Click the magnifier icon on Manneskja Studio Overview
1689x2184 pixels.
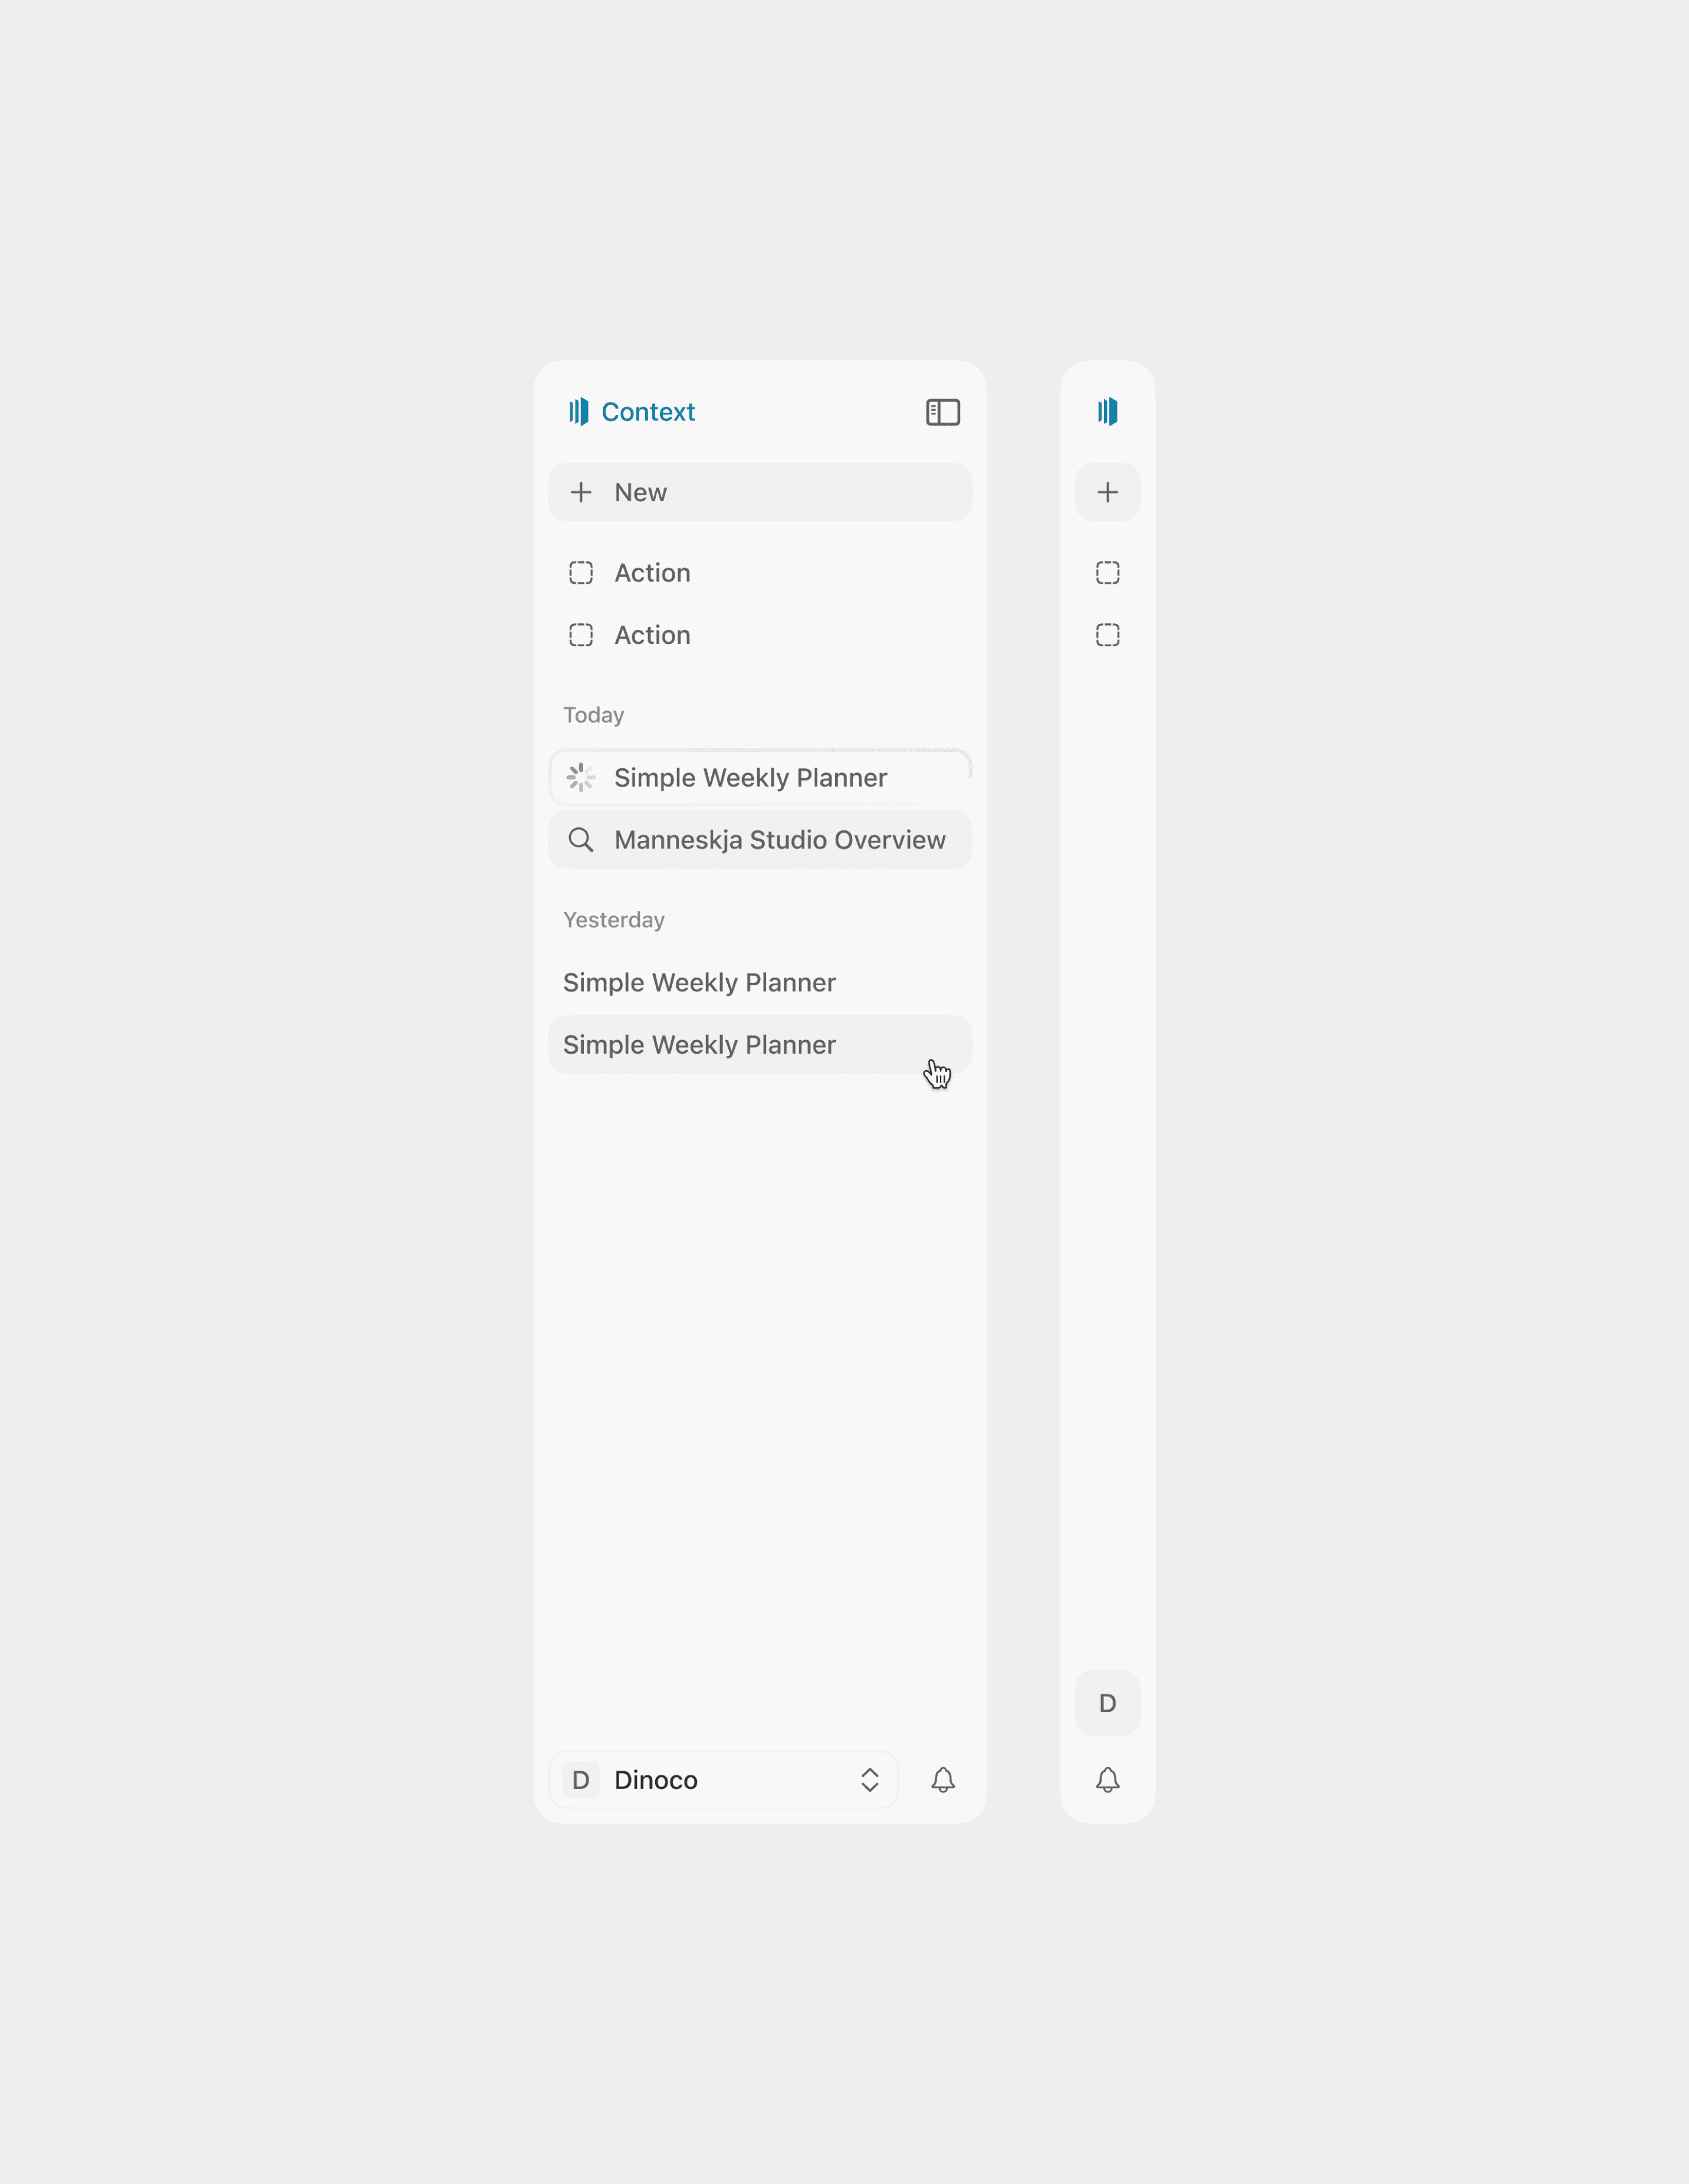coord(581,840)
